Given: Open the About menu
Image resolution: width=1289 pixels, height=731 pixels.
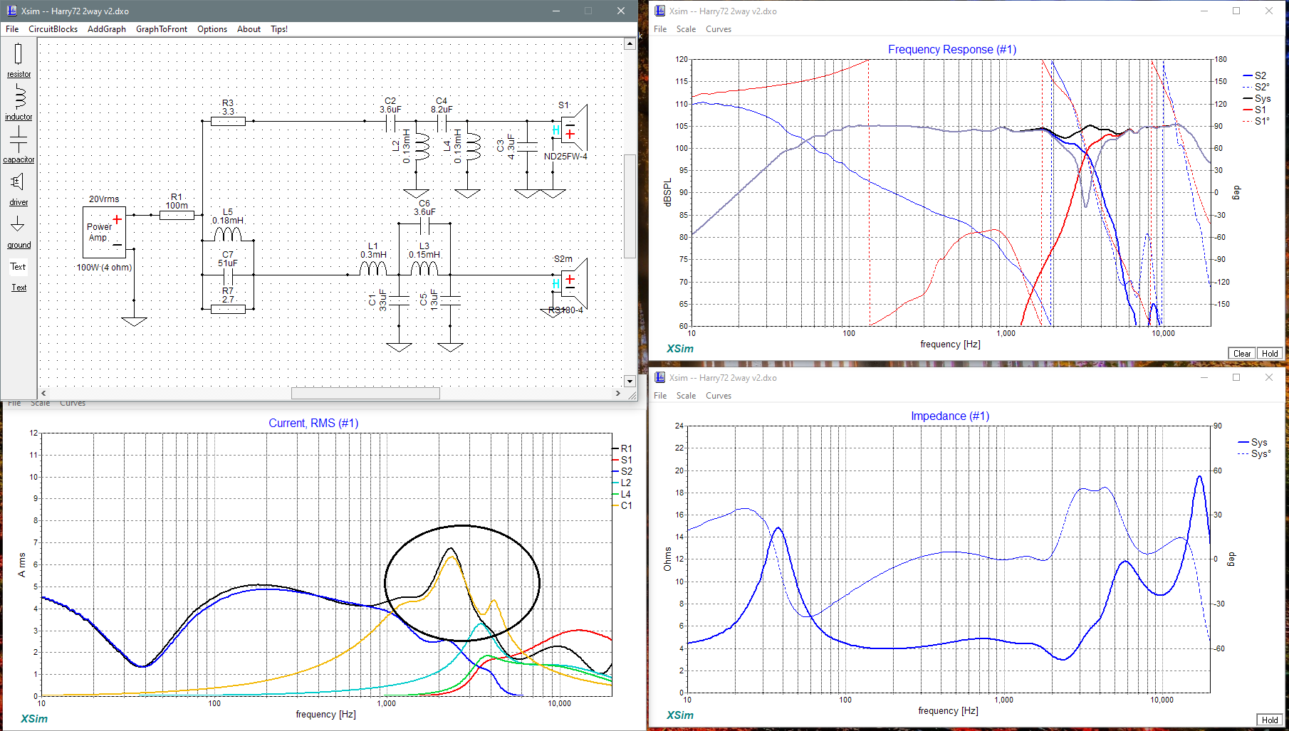Looking at the screenshot, I should [249, 29].
